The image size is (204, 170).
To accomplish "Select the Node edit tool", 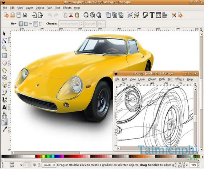I will 4,41.
